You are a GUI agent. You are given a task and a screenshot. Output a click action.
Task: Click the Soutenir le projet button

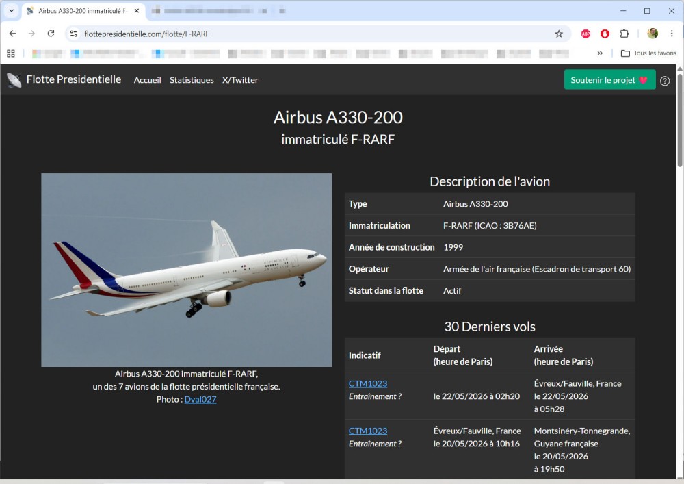point(609,80)
